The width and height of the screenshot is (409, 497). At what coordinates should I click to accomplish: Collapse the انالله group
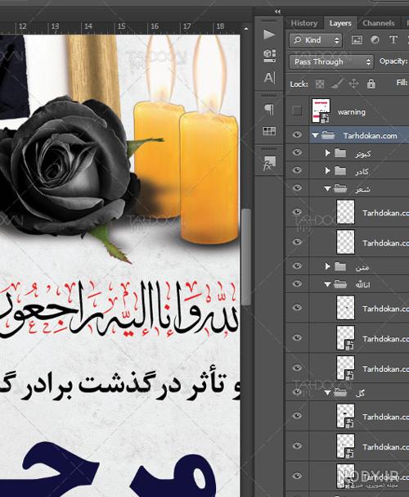coord(328,284)
